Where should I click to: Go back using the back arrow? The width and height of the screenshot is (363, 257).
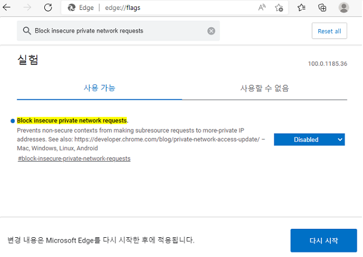(7, 8)
